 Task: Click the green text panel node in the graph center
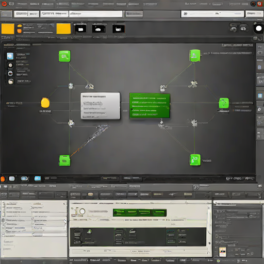pos(150,106)
